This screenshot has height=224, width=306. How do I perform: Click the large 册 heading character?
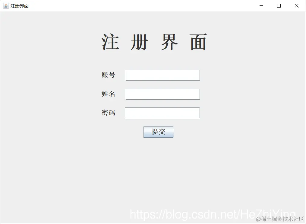click(x=140, y=42)
